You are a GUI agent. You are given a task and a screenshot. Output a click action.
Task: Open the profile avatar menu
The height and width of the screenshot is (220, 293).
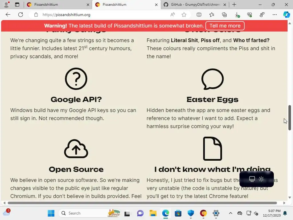(7, 5)
